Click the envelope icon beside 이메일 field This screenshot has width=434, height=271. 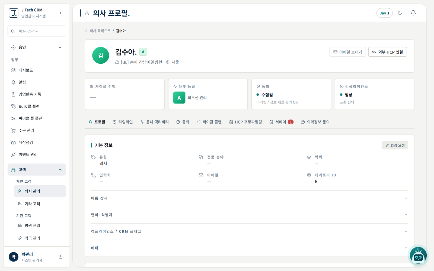(x=201, y=175)
